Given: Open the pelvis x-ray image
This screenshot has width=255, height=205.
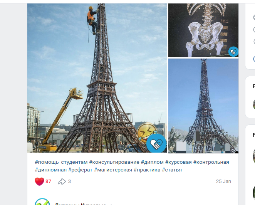Looking at the screenshot, I should click(203, 30).
